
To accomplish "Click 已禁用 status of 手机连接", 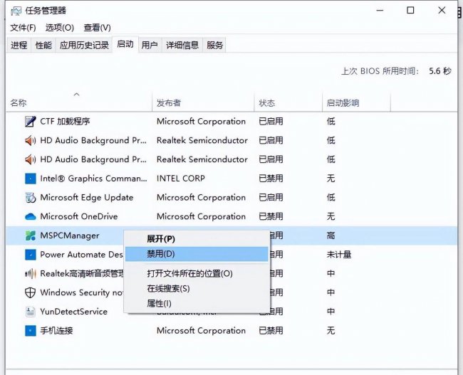I will tap(271, 331).
